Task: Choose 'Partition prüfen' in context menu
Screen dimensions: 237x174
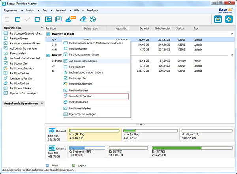Action: pyautogui.click(x=96, y=78)
